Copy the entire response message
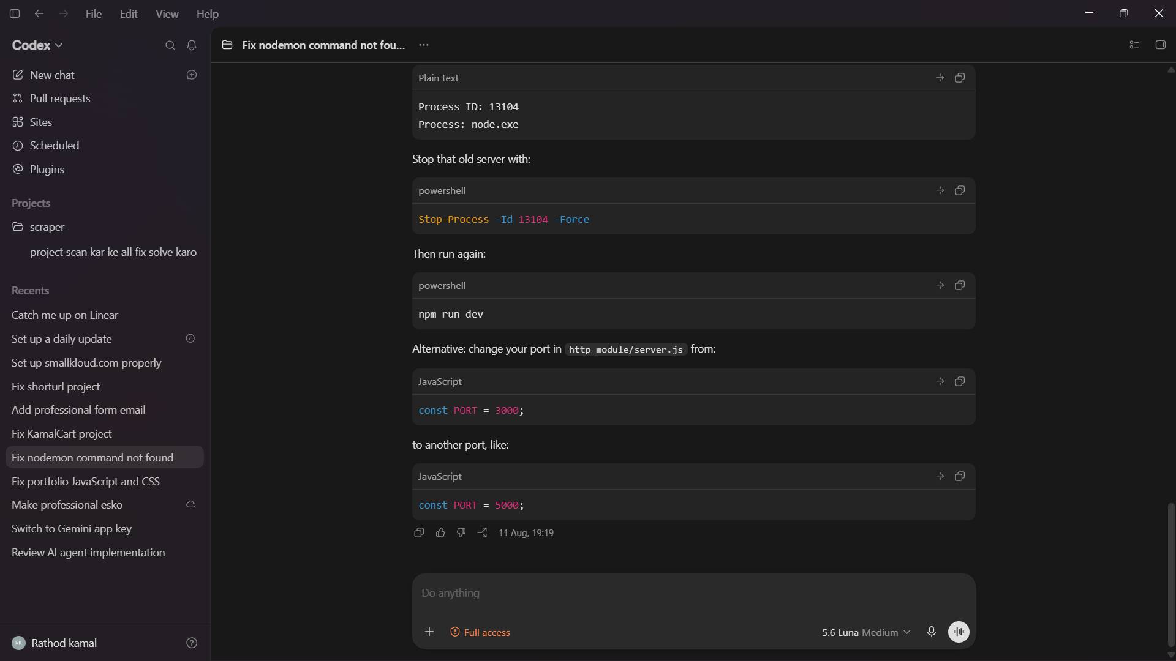The height and width of the screenshot is (661, 1176). 419,532
